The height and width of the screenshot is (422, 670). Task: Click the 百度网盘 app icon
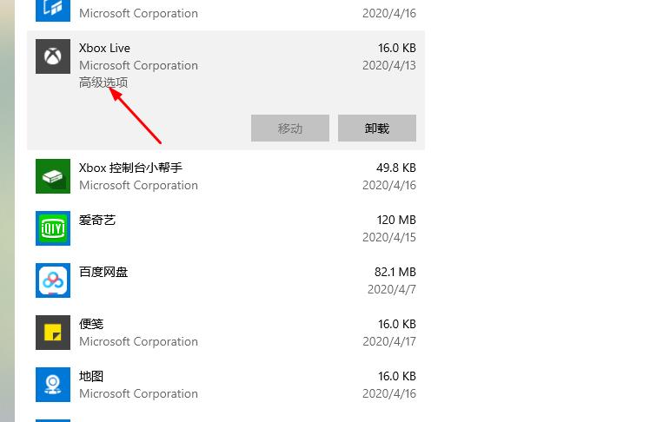[x=53, y=280]
